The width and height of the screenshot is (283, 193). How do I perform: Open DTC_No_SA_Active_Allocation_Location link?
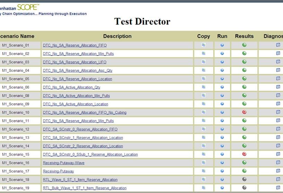point(76,104)
